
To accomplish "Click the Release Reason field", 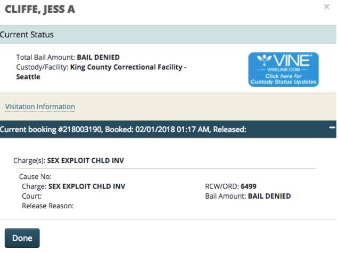I will click(x=47, y=206).
